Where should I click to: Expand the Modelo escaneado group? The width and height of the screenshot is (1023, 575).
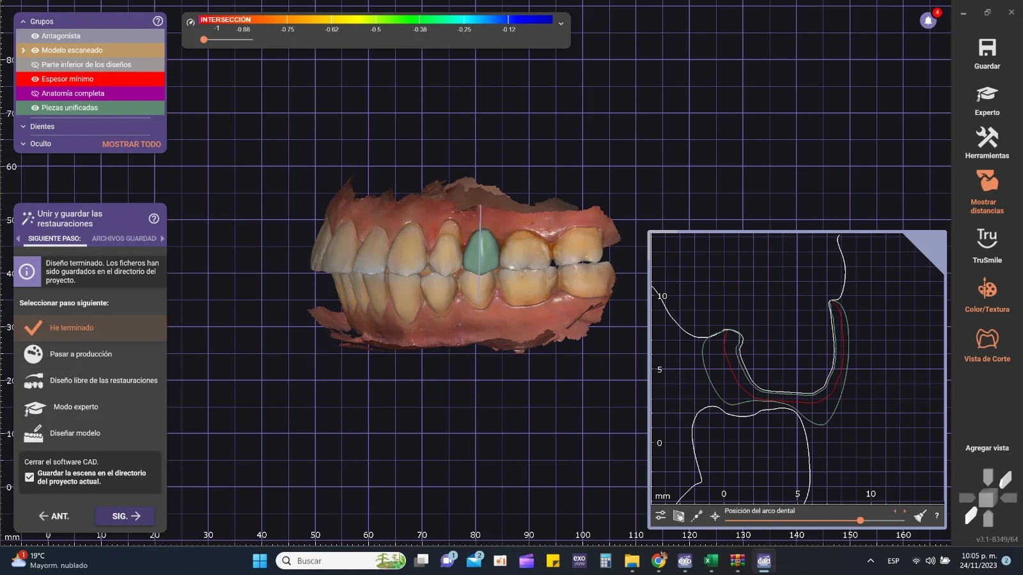[24, 50]
